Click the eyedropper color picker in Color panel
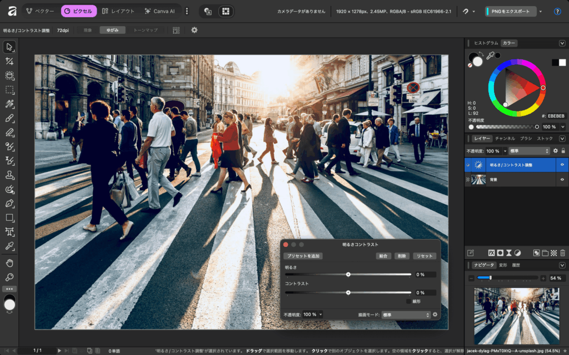 [490, 55]
